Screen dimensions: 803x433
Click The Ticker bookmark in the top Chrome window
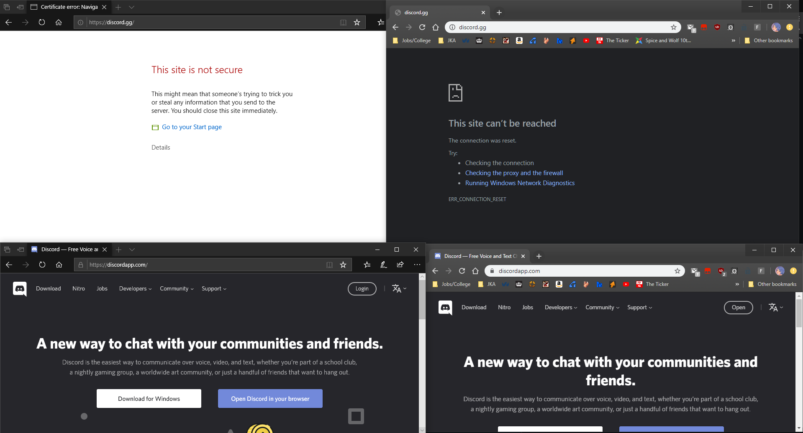(613, 41)
